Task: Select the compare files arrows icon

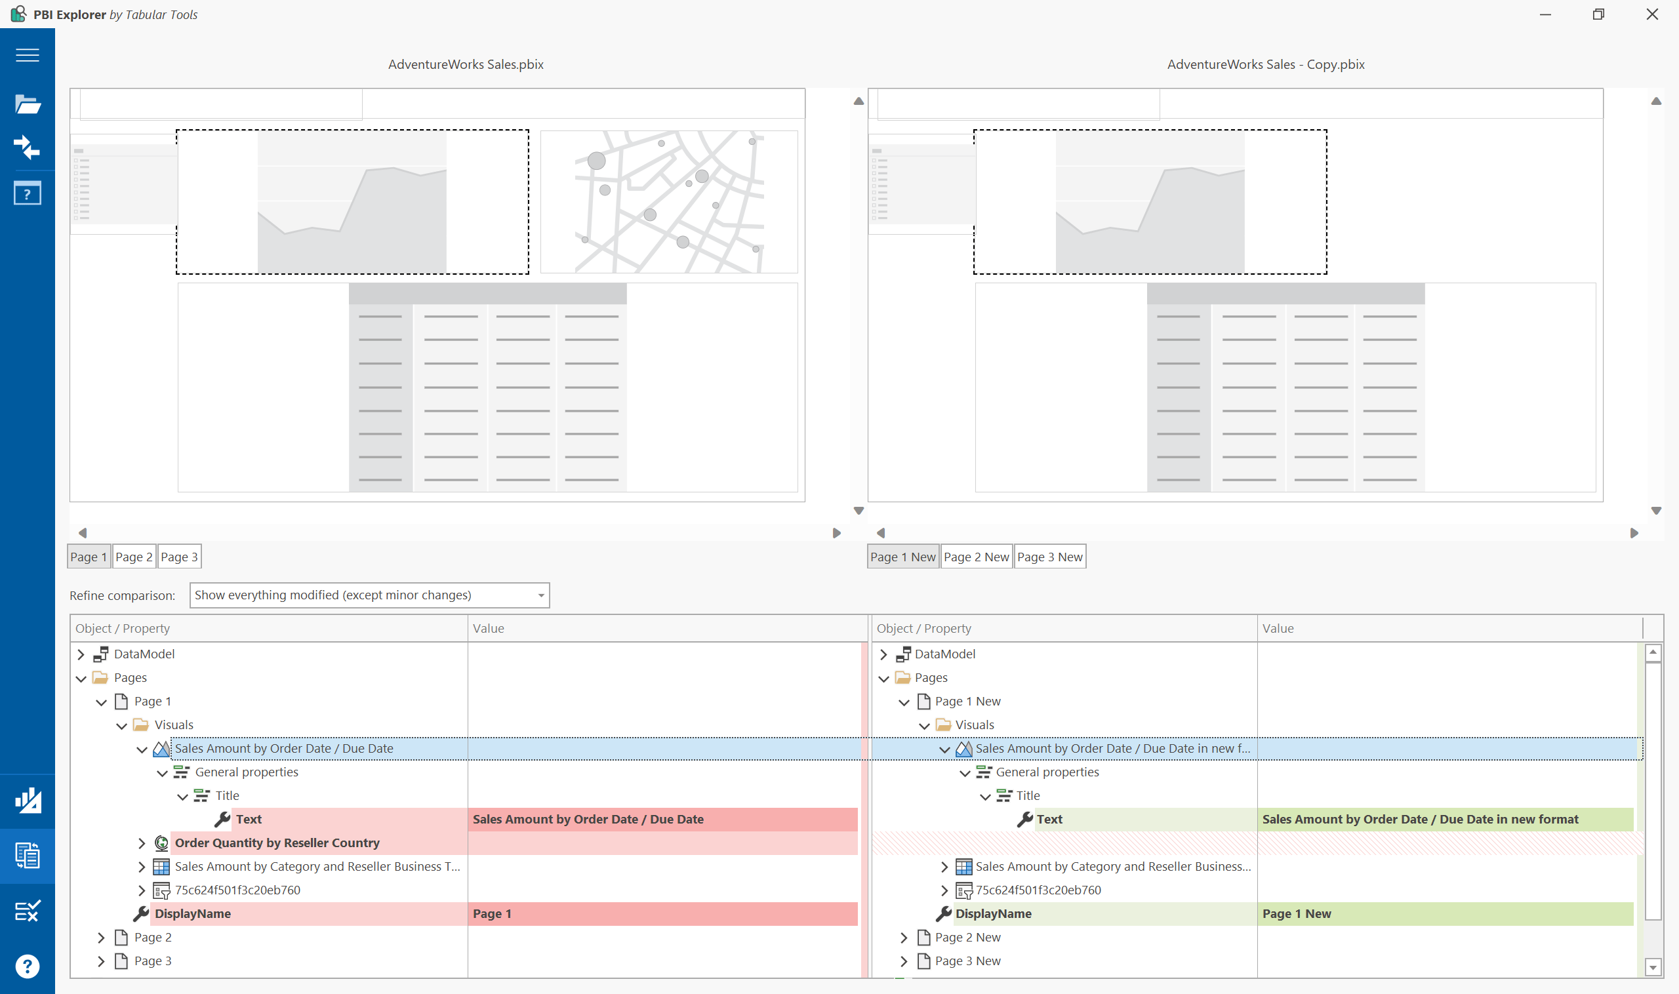Action: pyautogui.click(x=28, y=148)
